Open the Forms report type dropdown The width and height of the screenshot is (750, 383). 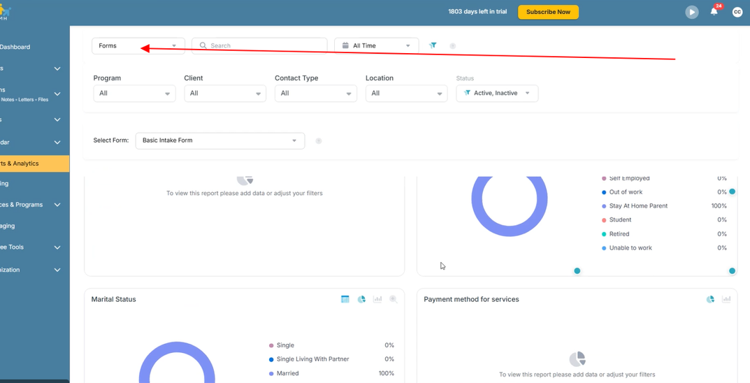[138, 46]
